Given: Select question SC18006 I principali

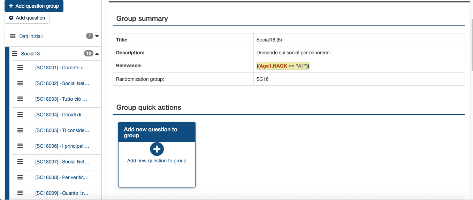Looking at the screenshot, I should coord(62,146).
